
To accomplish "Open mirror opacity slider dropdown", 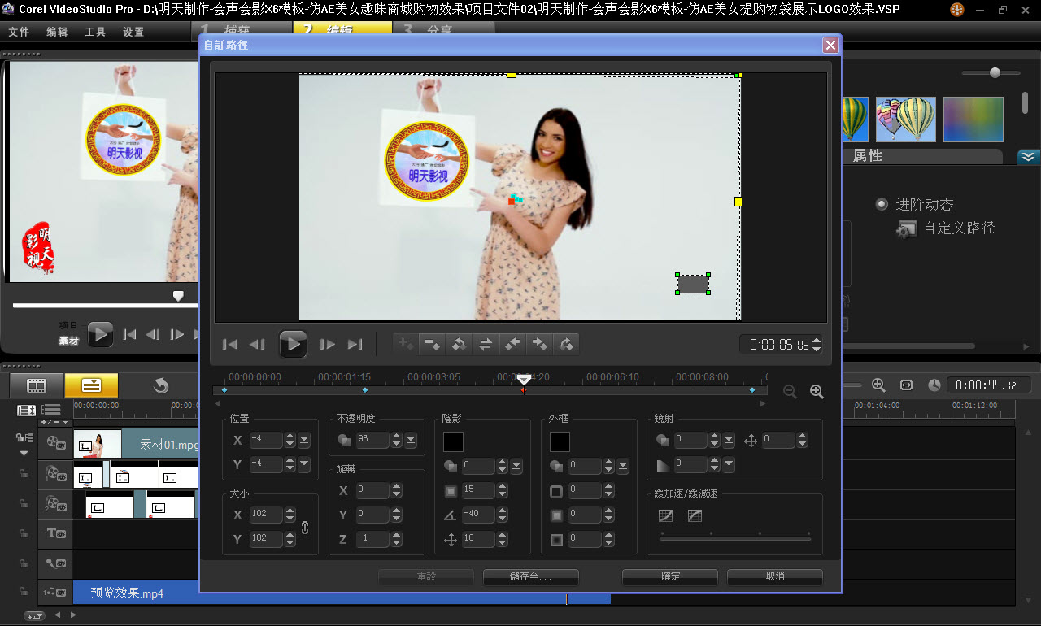I will (729, 440).
